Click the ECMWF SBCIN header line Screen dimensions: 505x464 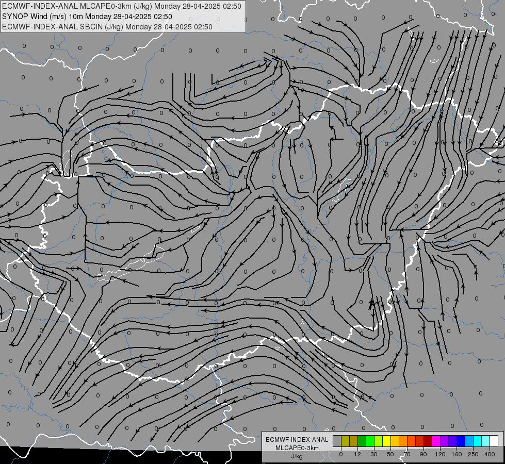point(107,27)
